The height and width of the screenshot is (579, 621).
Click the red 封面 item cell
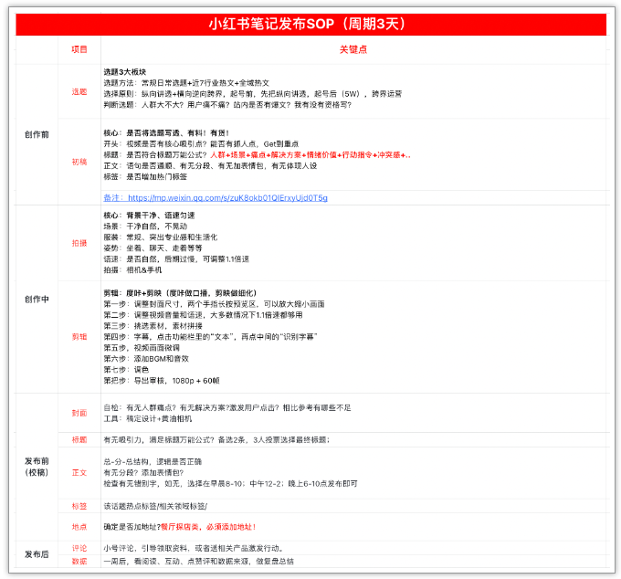coord(79,413)
